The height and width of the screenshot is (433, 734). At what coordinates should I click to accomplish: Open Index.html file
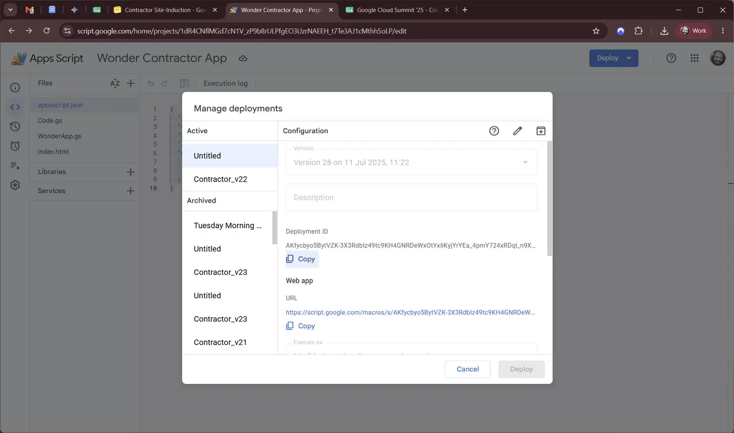(85, 152)
